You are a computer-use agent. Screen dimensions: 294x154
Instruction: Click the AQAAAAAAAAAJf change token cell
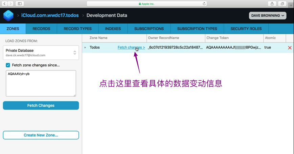(233, 48)
